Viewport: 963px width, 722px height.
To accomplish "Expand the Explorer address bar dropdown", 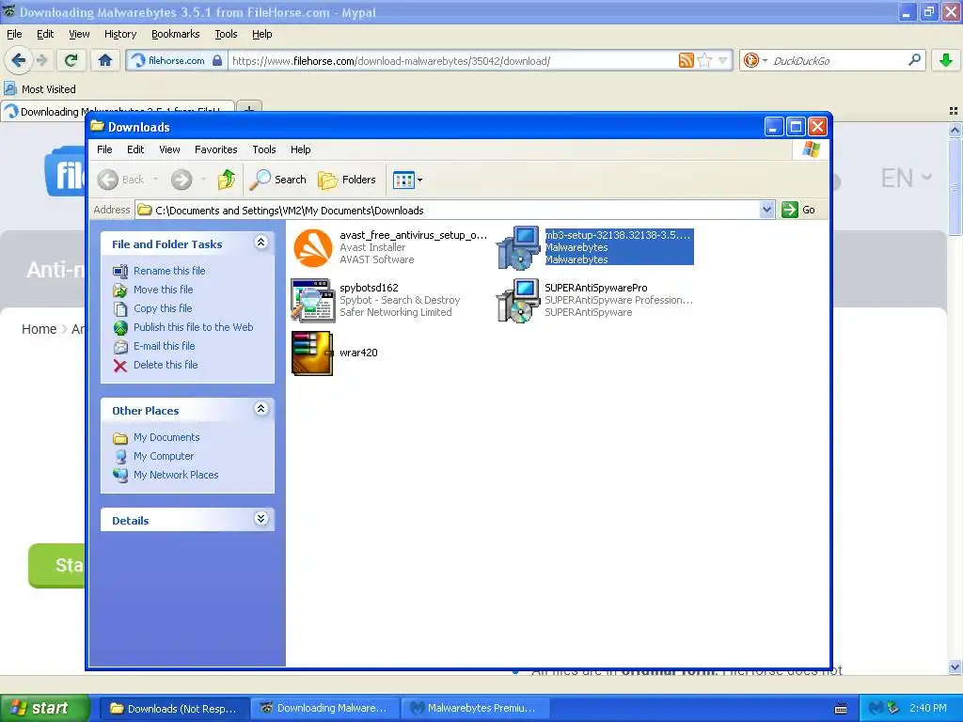I will tap(766, 210).
